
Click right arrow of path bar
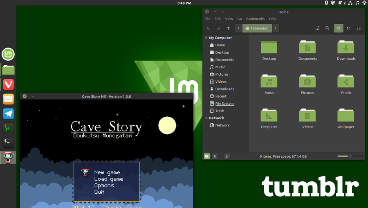click(276, 28)
